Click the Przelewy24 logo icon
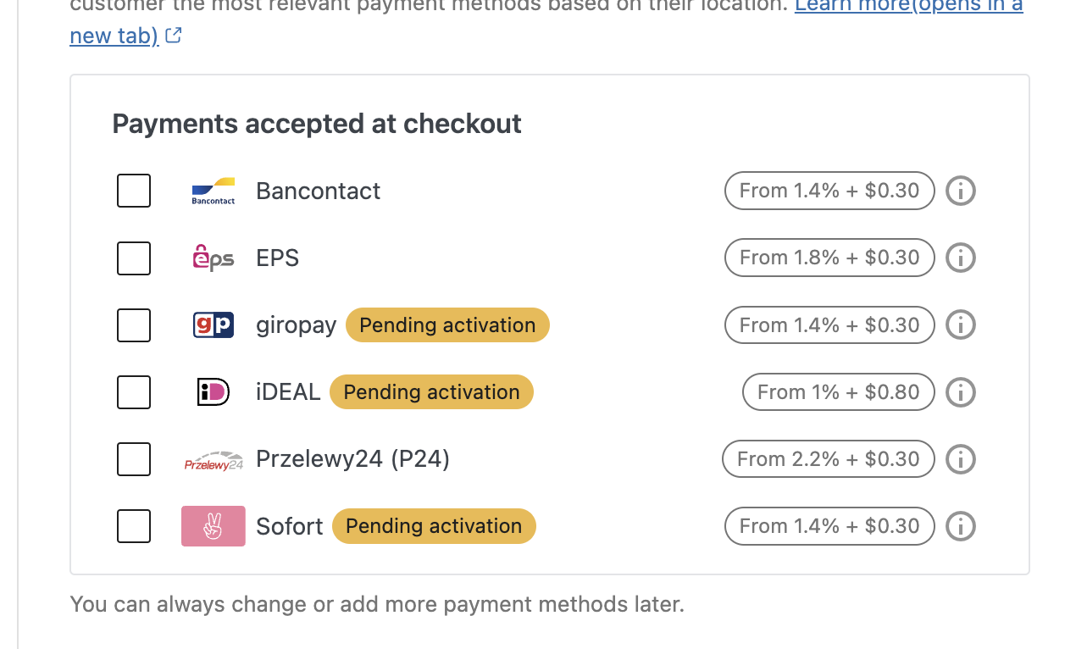The height and width of the screenshot is (649, 1076). (213, 458)
